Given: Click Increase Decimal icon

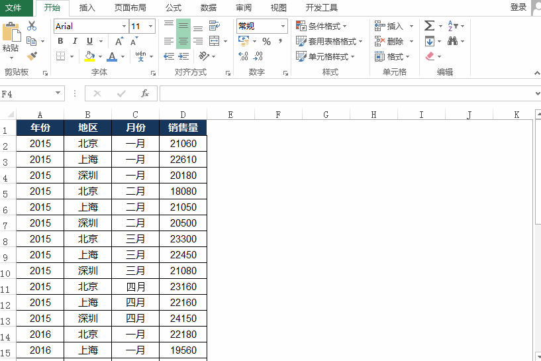Looking at the screenshot, I should 243,56.
